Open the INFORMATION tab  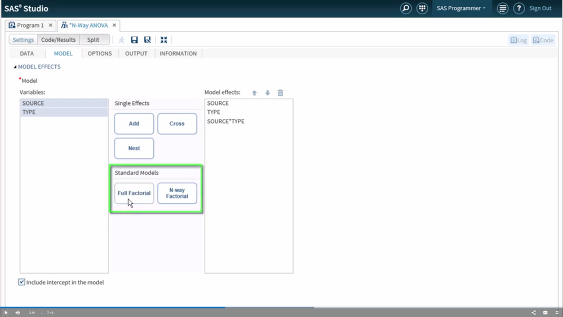pyautogui.click(x=178, y=54)
